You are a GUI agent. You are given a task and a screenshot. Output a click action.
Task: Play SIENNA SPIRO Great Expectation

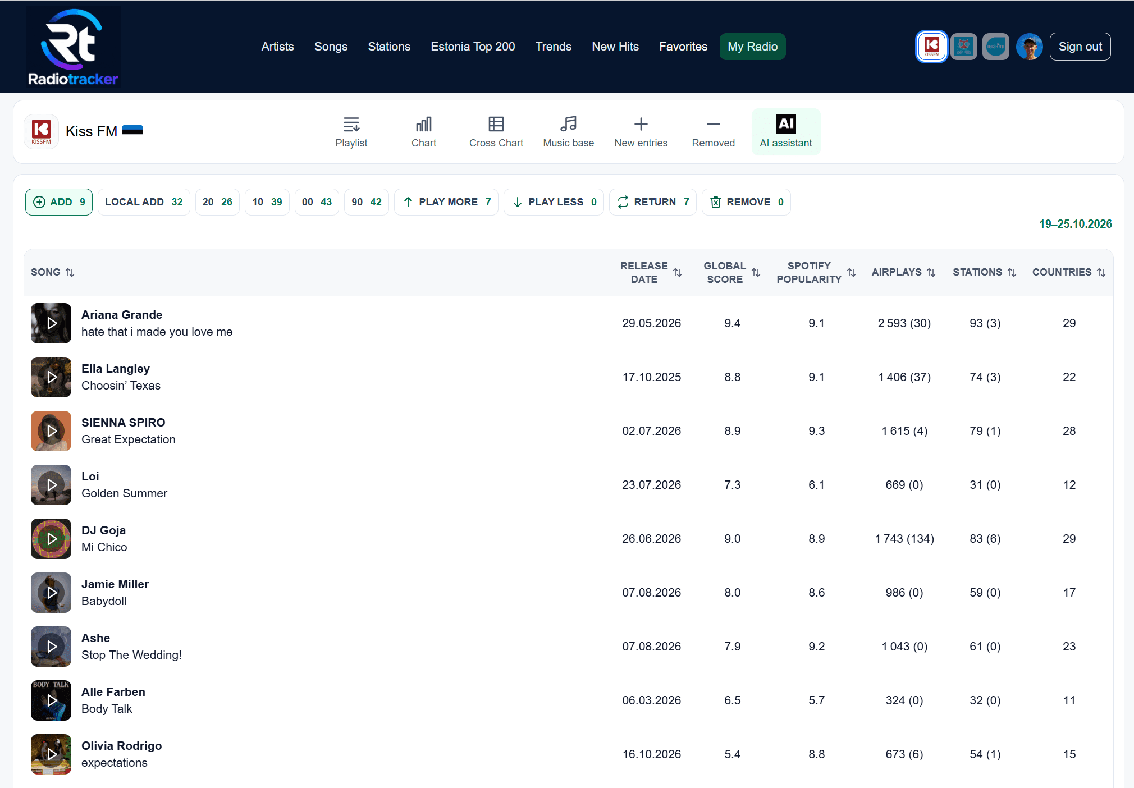tap(51, 431)
